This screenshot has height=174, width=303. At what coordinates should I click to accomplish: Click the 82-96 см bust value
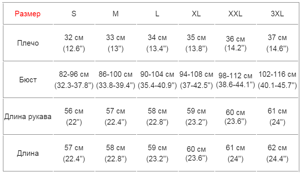tap(74, 75)
